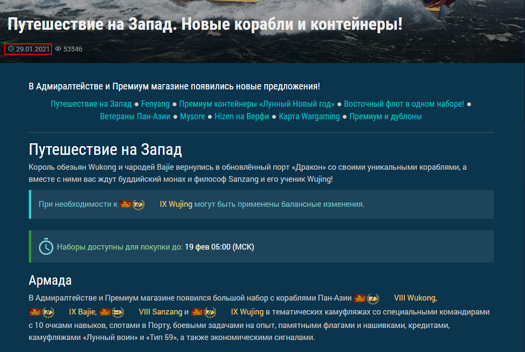Click laurel class icon before IX Bajie
This screenshot has height=352, width=525.
(48, 313)
